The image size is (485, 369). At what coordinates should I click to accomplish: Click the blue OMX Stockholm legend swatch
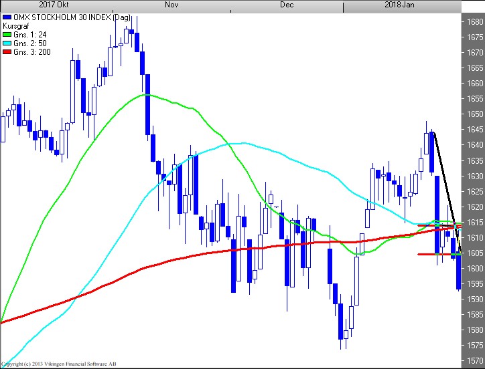tap(6, 17)
